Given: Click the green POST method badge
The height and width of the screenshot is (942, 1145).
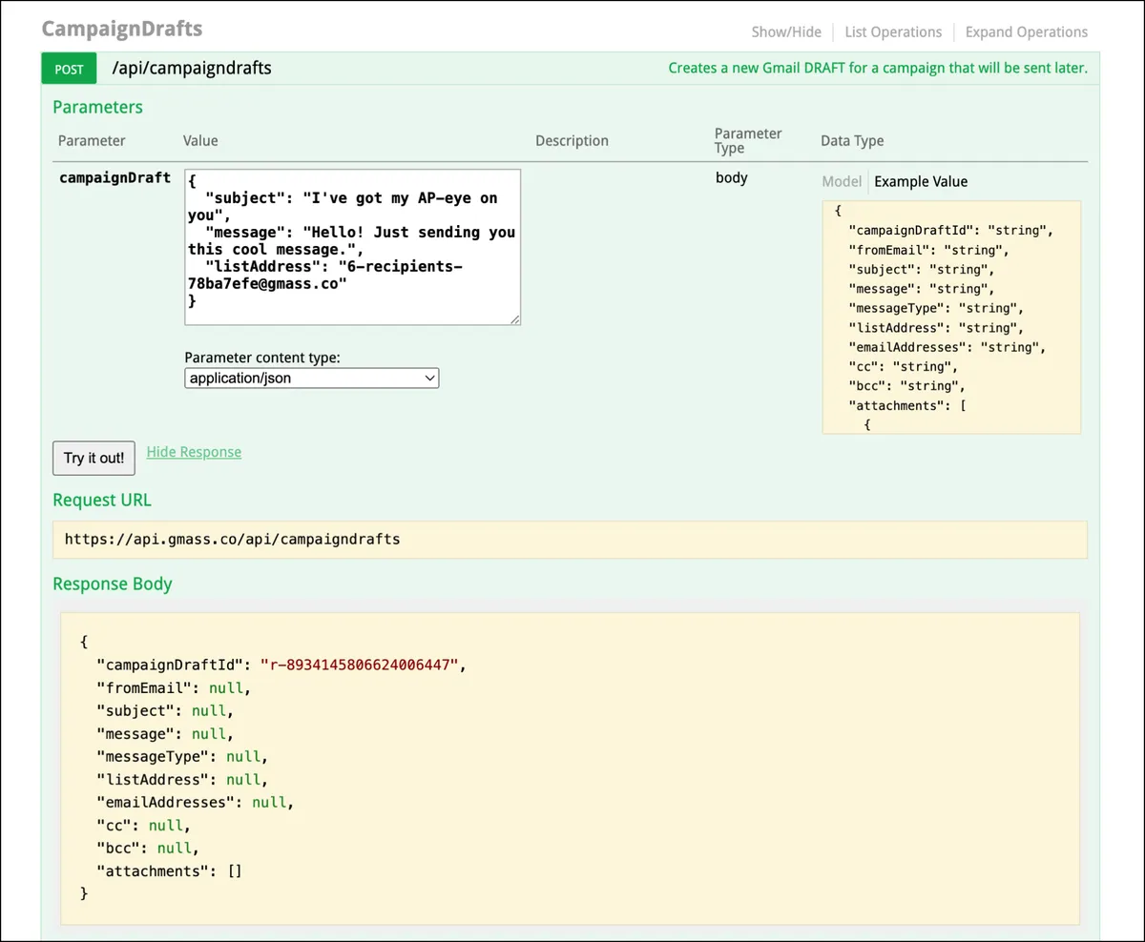Looking at the screenshot, I should click(69, 69).
